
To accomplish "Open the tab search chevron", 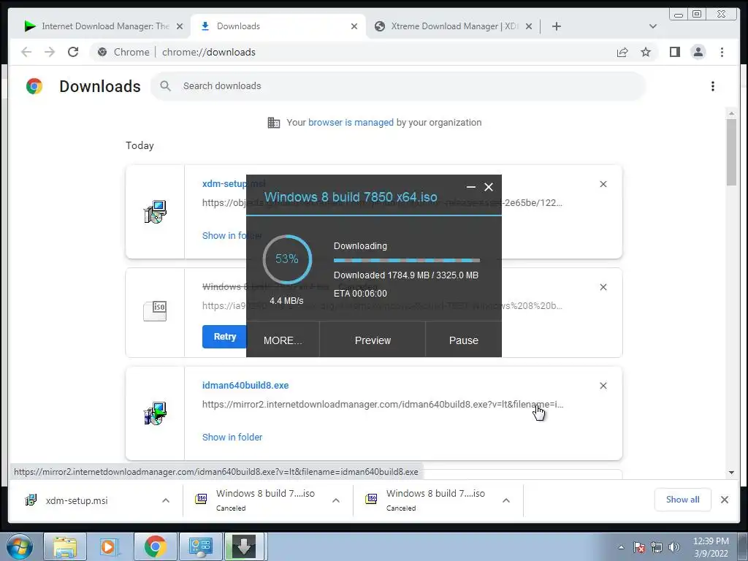I will click(653, 26).
